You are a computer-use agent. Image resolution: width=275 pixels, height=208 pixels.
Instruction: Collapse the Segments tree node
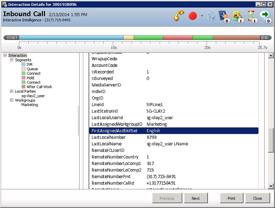coord(12,60)
